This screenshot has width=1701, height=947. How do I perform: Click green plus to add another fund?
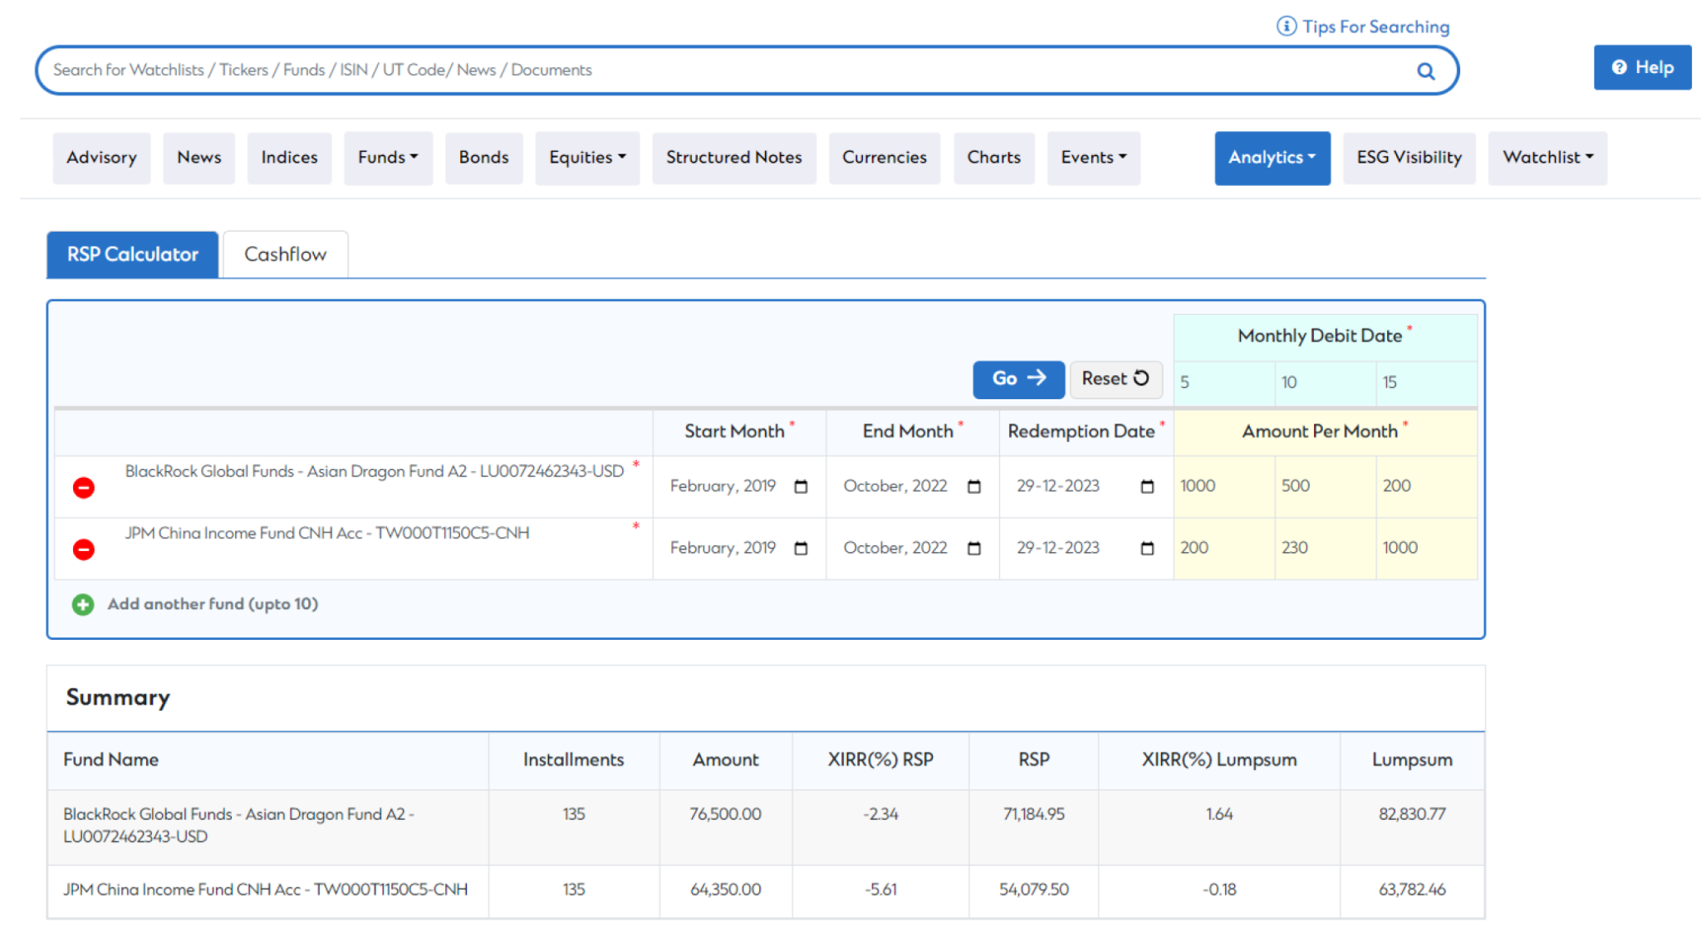[x=82, y=604]
